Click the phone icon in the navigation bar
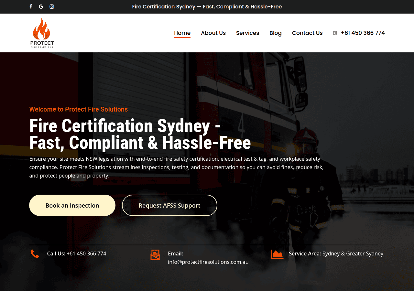The image size is (414, 291). pyautogui.click(x=335, y=33)
